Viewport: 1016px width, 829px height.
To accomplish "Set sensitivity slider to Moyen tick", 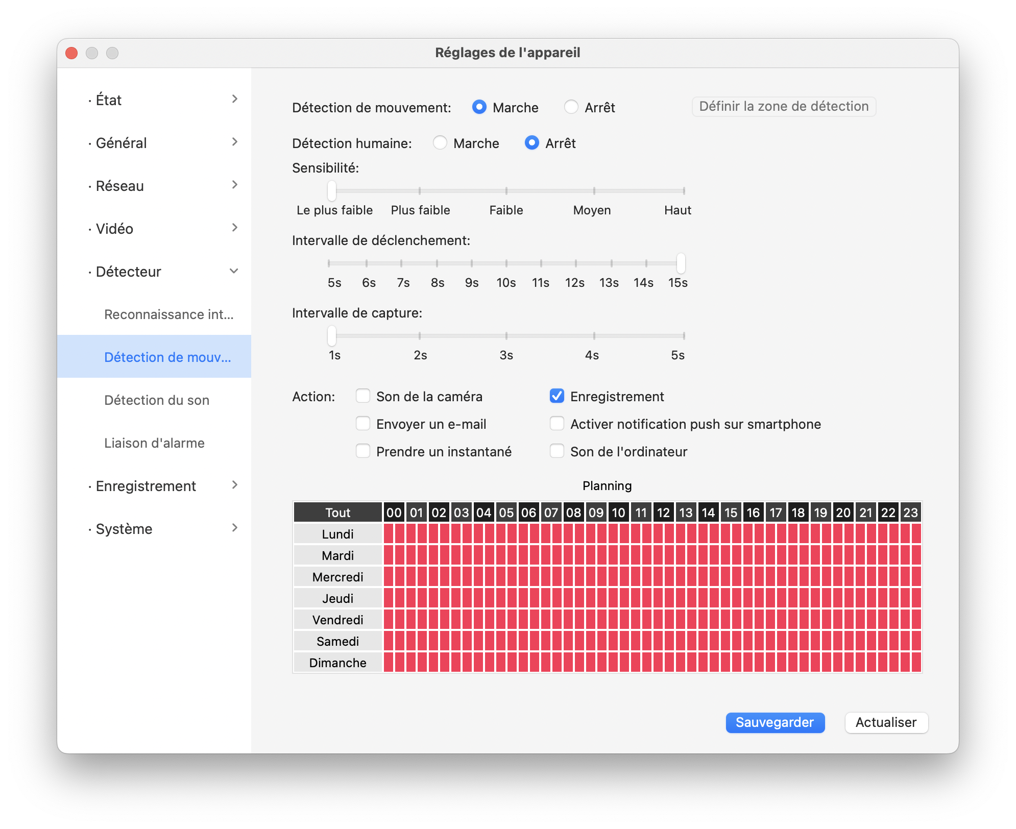I will 594,191.
